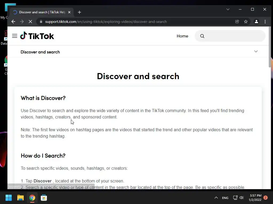
Task: Open the network status icon
Action: click(x=235, y=198)
